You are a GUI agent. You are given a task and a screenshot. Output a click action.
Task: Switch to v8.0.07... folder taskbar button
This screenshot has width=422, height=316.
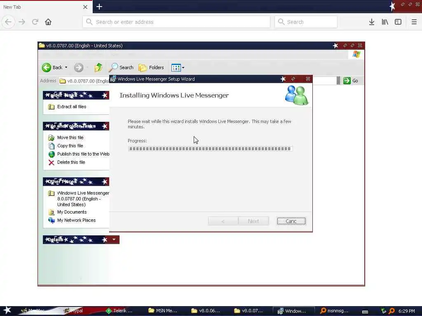click(249, 311)
